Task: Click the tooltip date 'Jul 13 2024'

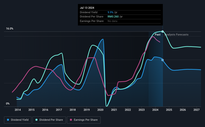Action: [87, 8]
